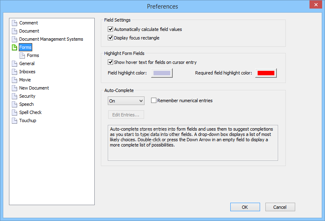Open the Auto-Complete On dropdown
The height and width of the screenshot is (221, 325).
click(x=126, y=101)
